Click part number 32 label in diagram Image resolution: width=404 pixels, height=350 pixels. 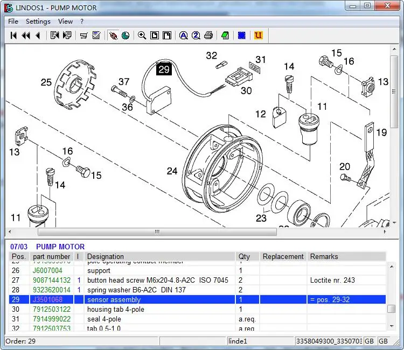click(212, 55)
